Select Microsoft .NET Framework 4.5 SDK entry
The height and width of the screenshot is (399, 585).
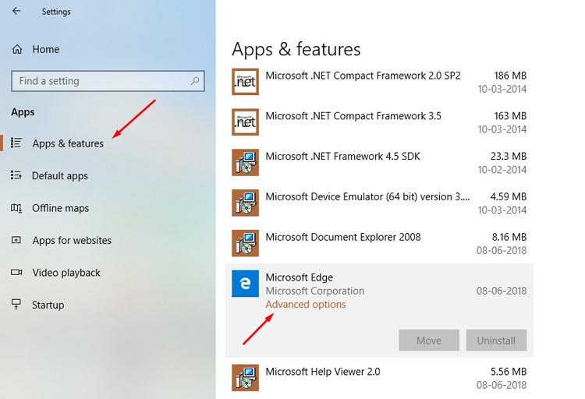[x=379, y=162]
